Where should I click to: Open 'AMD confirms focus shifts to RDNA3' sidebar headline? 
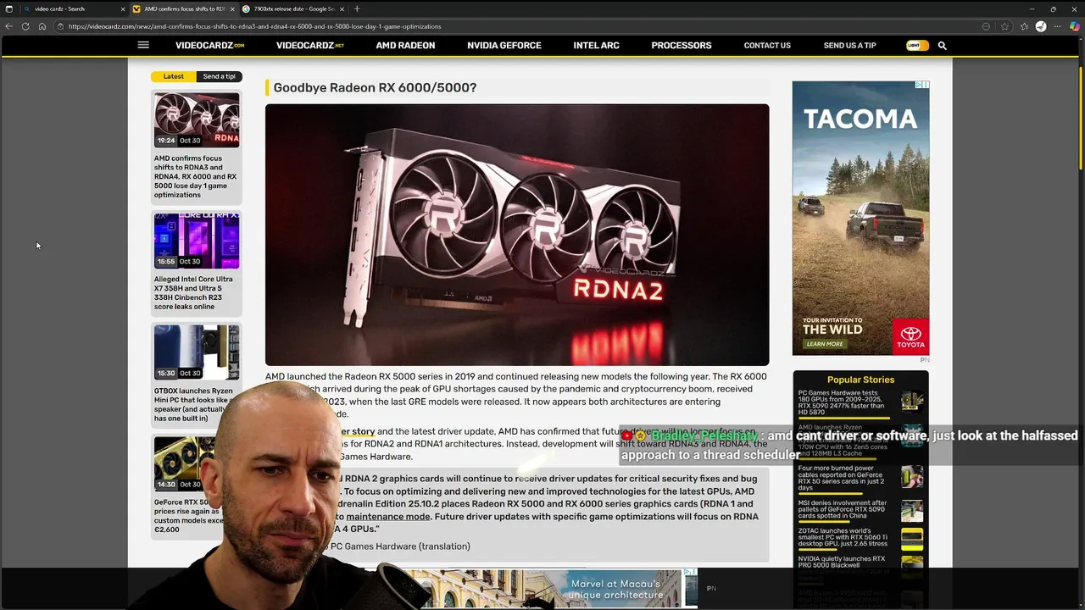pyautogui.click(x=196, y=176)
